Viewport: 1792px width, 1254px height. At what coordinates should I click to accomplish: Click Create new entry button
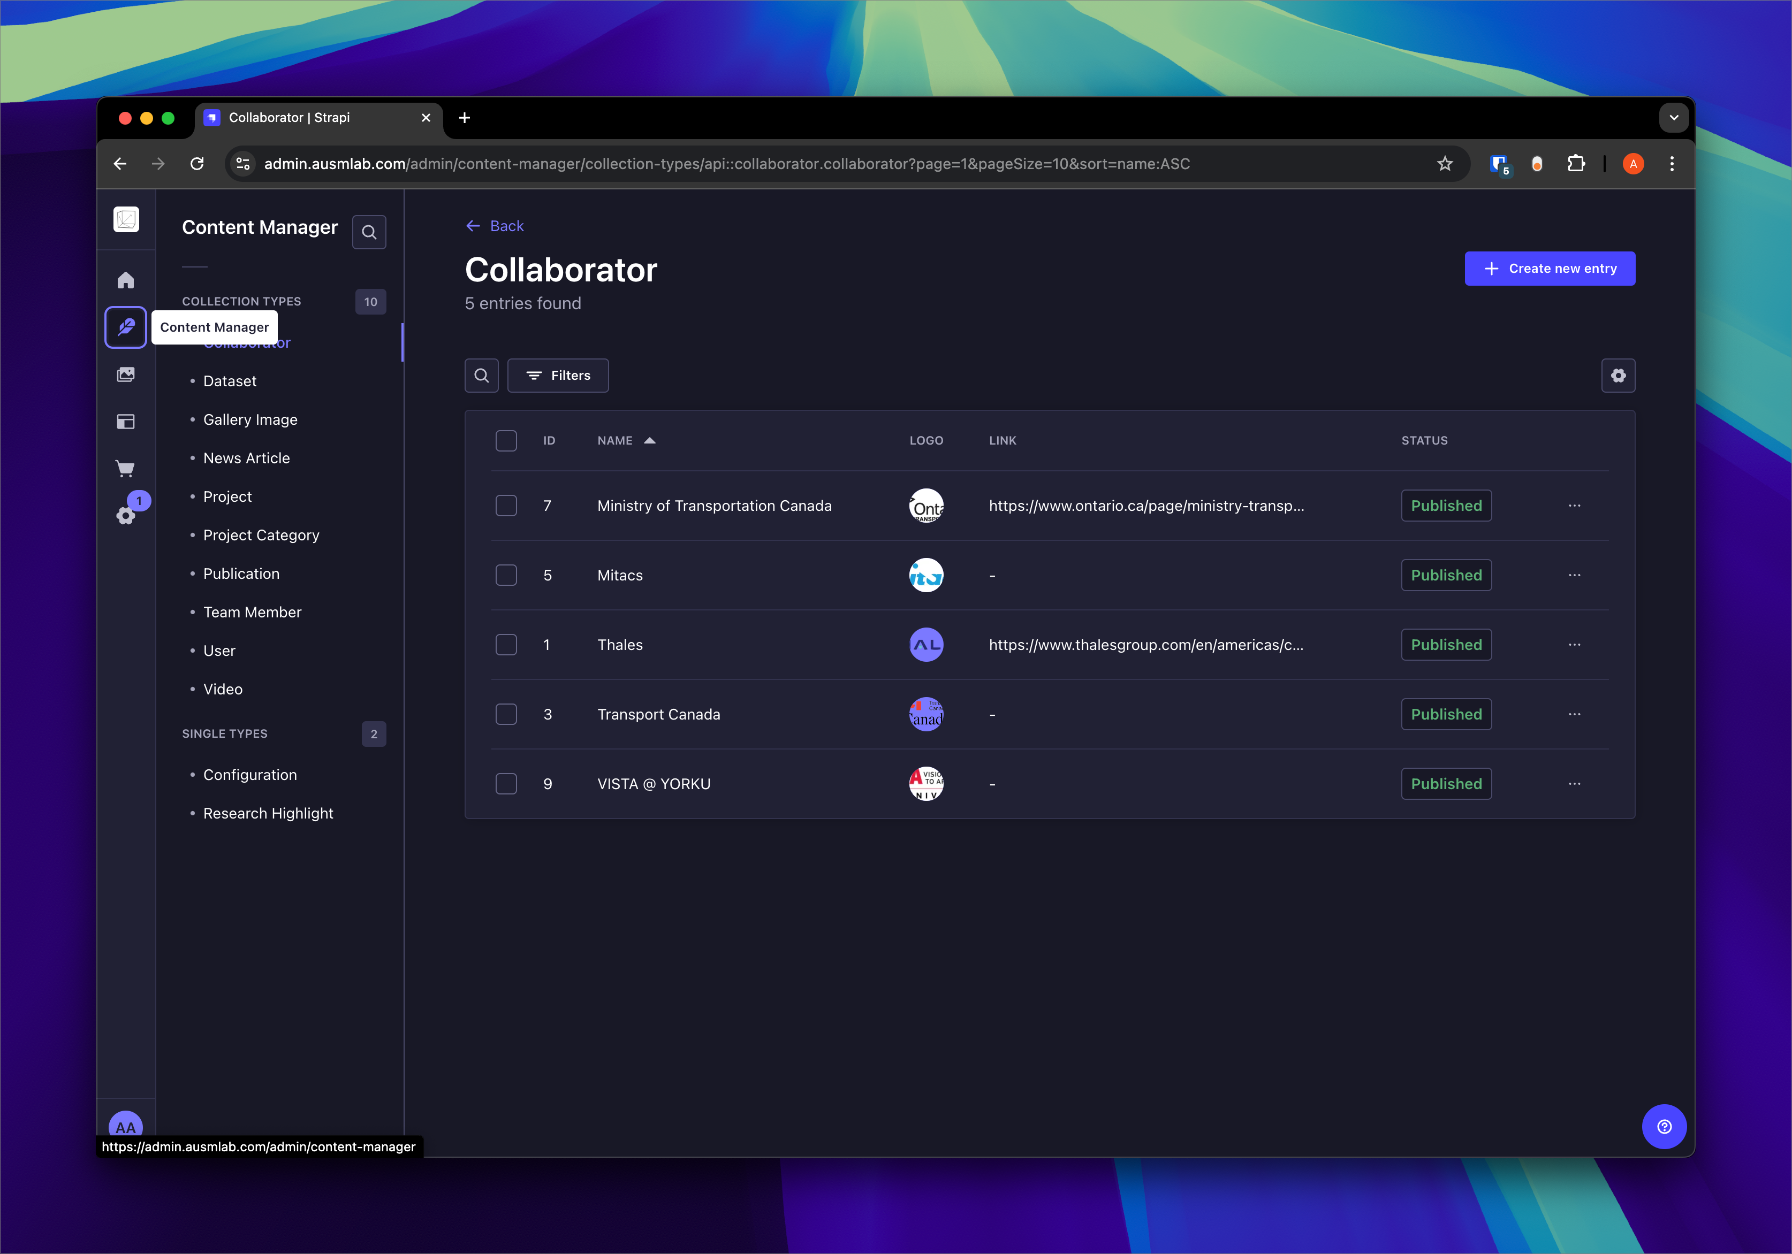point(1550,269)
